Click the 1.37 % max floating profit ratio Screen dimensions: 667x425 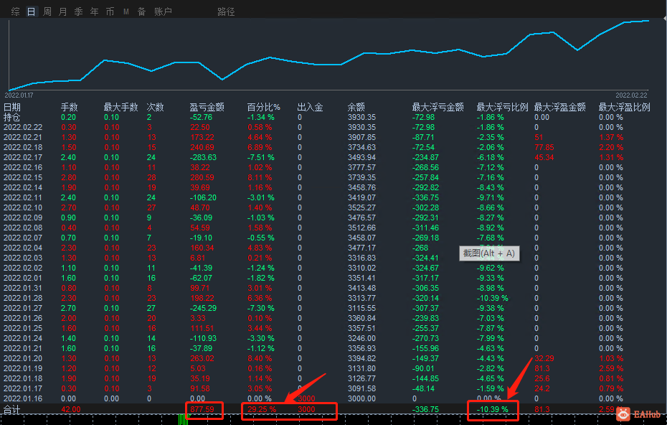tap(611, 137)
